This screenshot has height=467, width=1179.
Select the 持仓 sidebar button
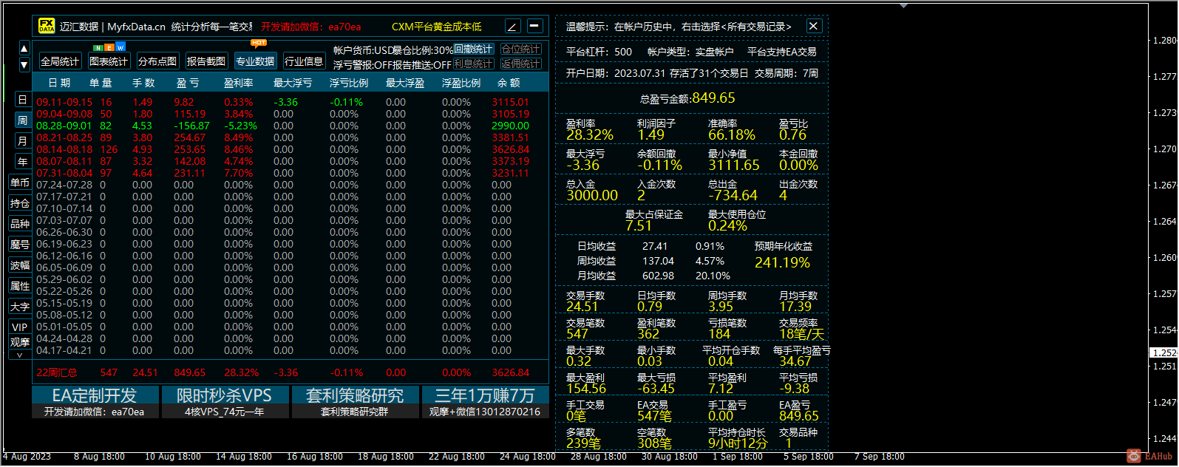[x=20, y=203]
